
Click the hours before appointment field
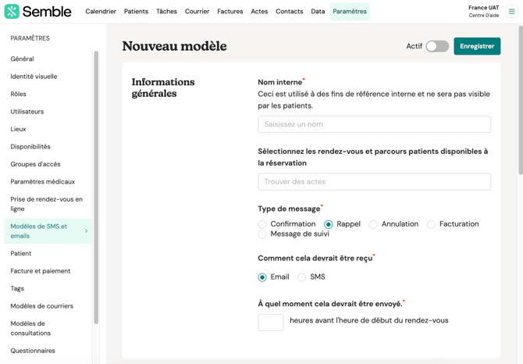[x=271, y=322]
